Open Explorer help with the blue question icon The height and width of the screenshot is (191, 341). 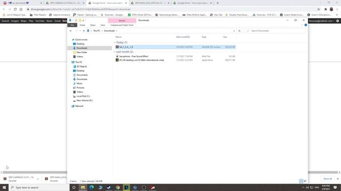pos(306,25)
